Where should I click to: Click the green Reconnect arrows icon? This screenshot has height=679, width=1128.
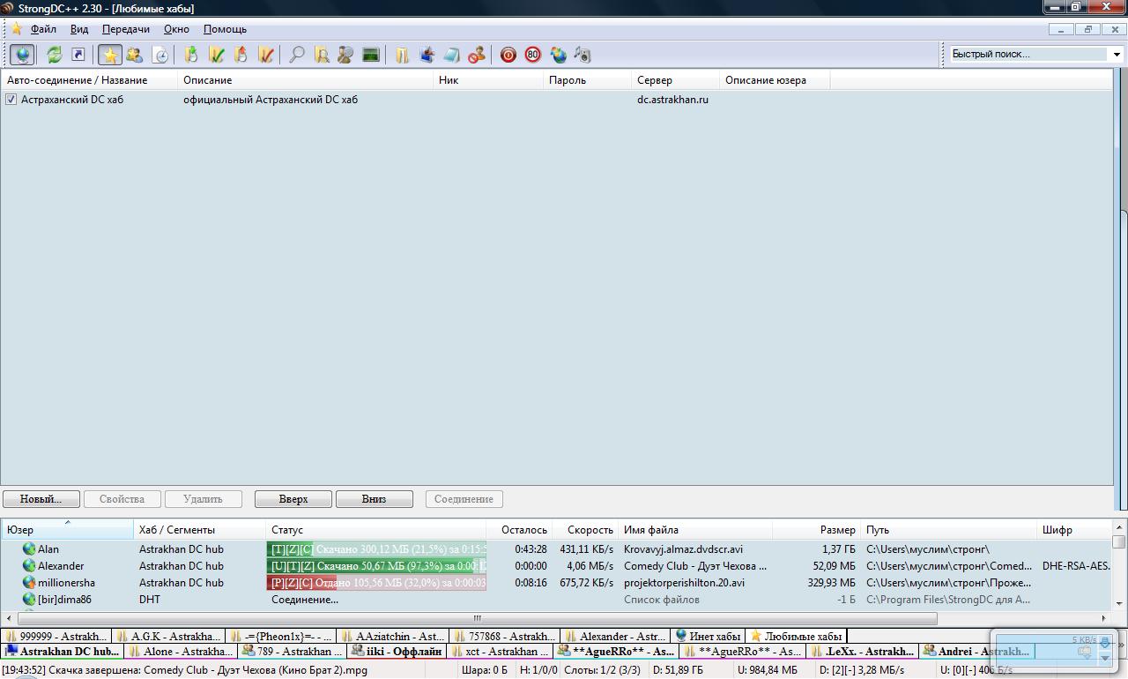coord(55,55)
